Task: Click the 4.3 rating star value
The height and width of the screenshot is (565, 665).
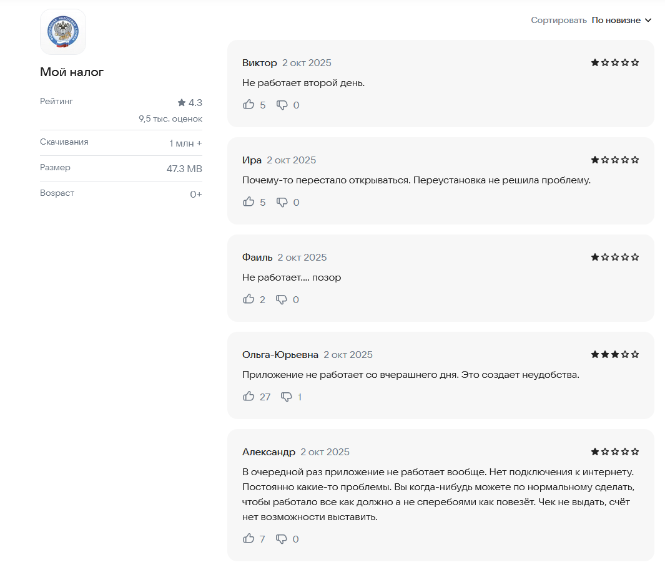Action: click(x=190, y=103)
